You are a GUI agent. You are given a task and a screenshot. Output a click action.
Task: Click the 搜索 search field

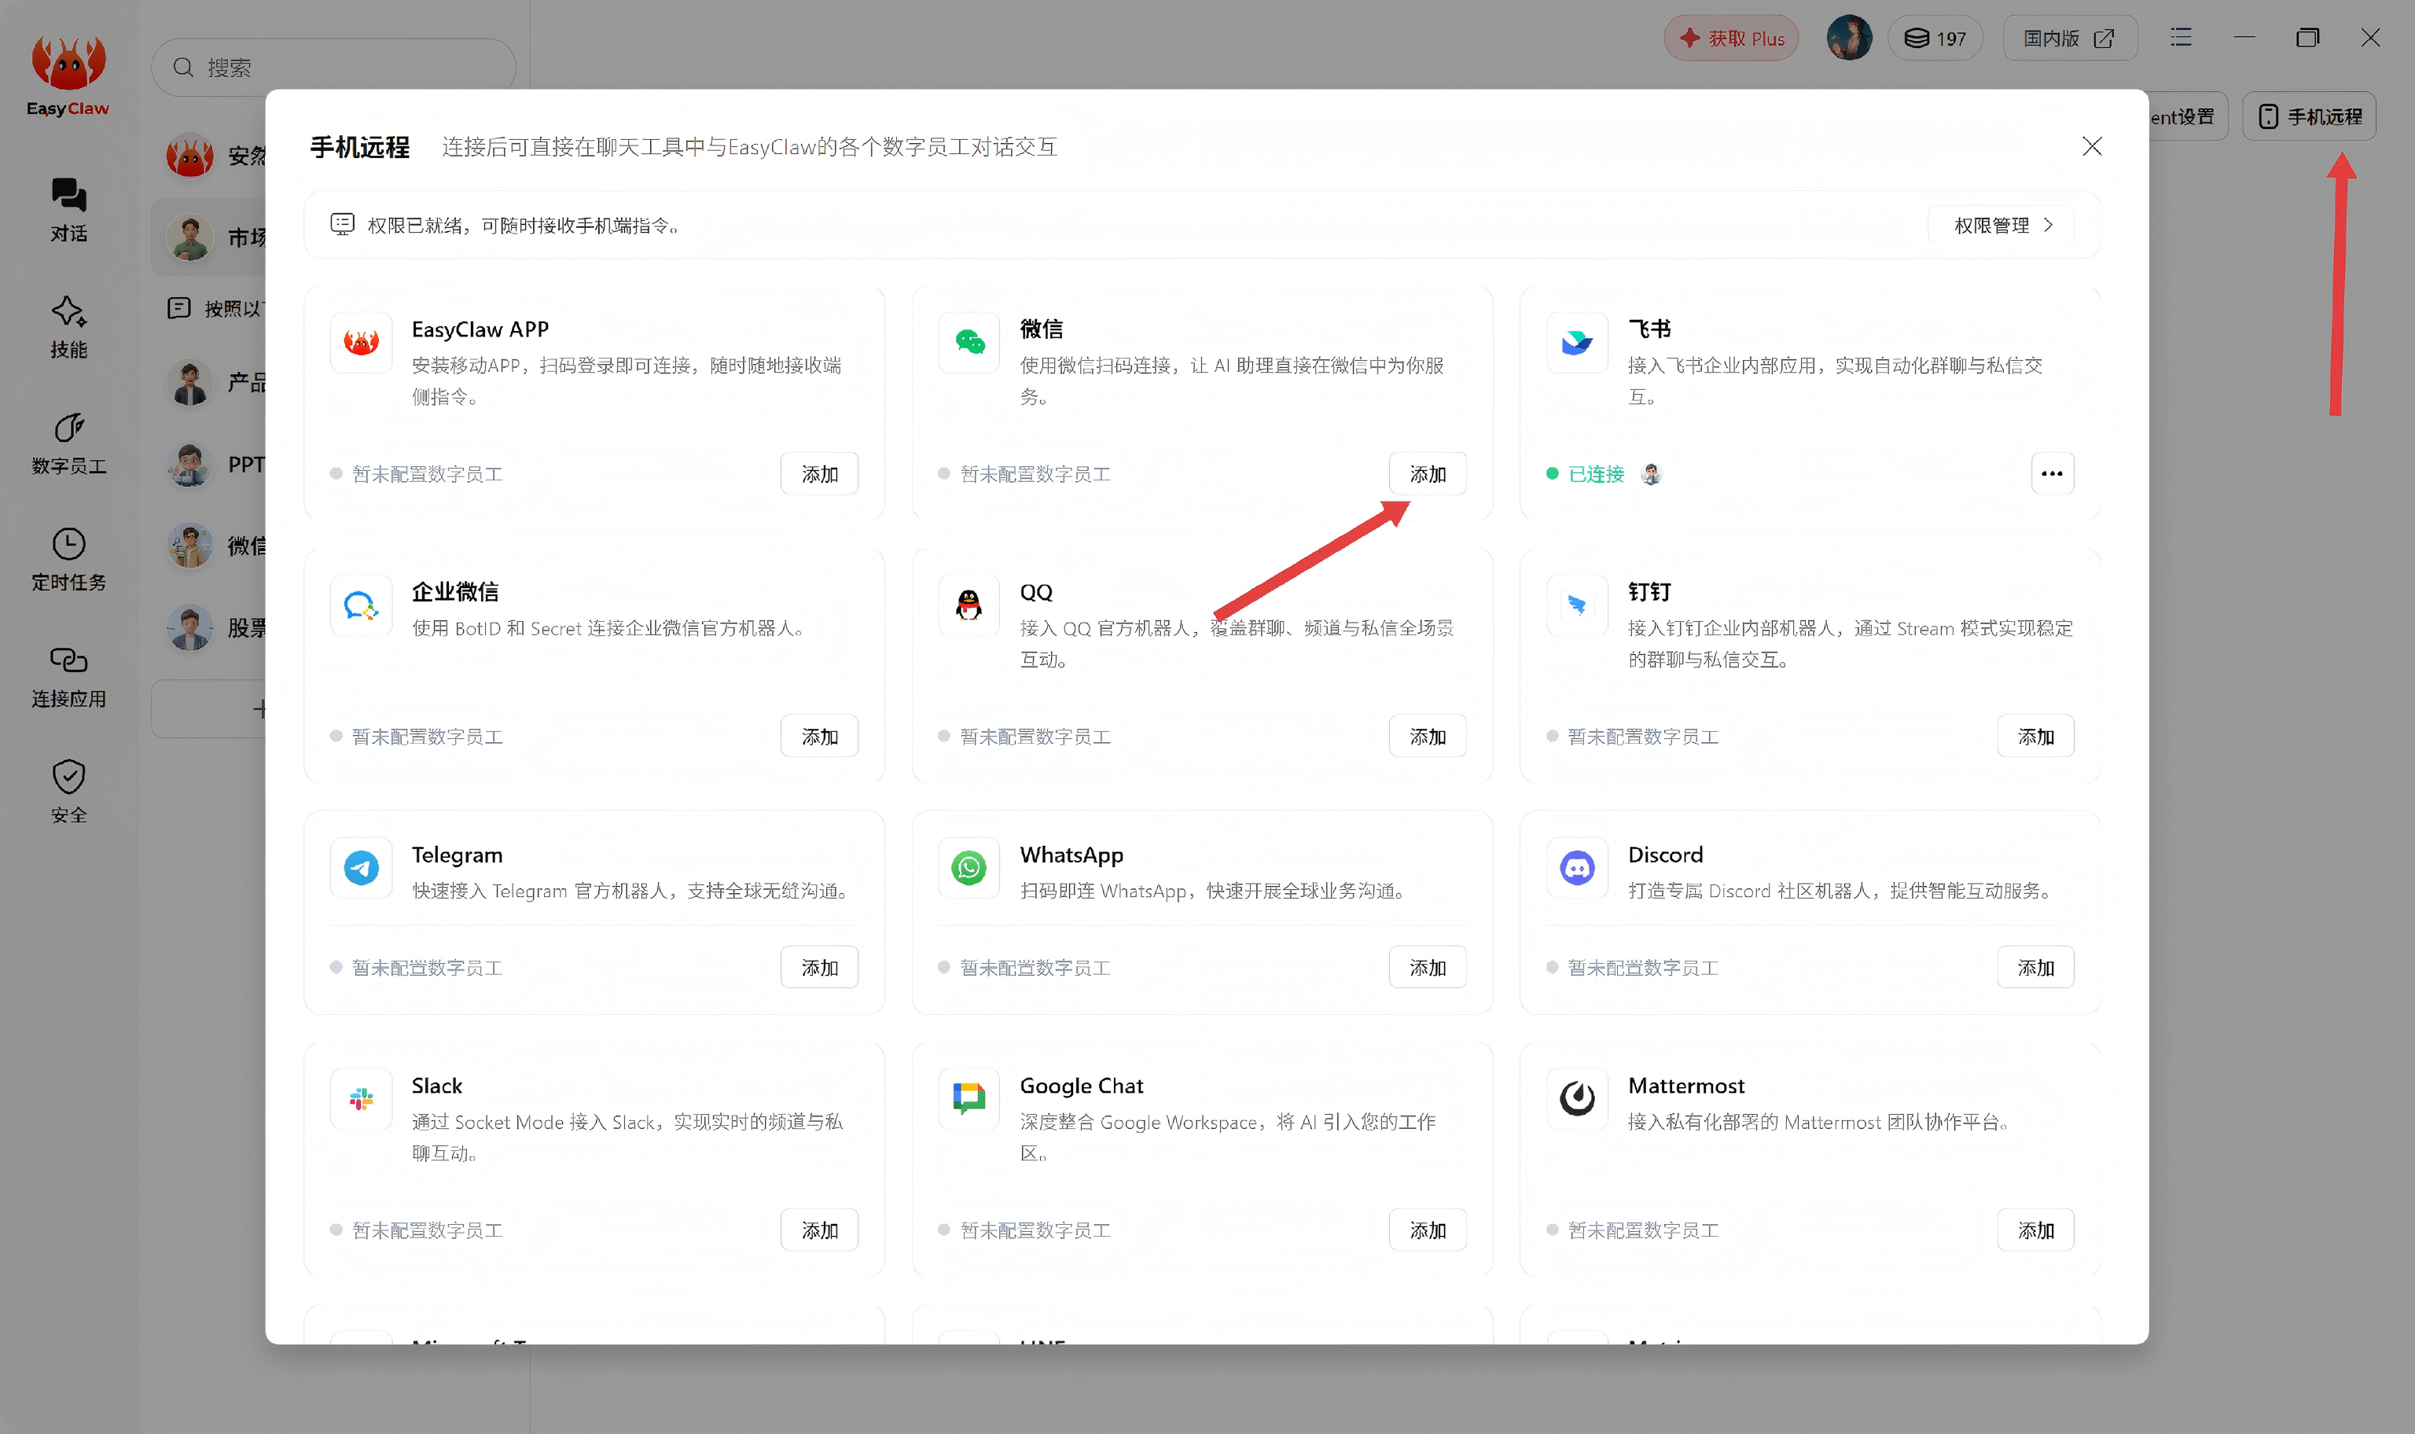(x=333, y=68)
